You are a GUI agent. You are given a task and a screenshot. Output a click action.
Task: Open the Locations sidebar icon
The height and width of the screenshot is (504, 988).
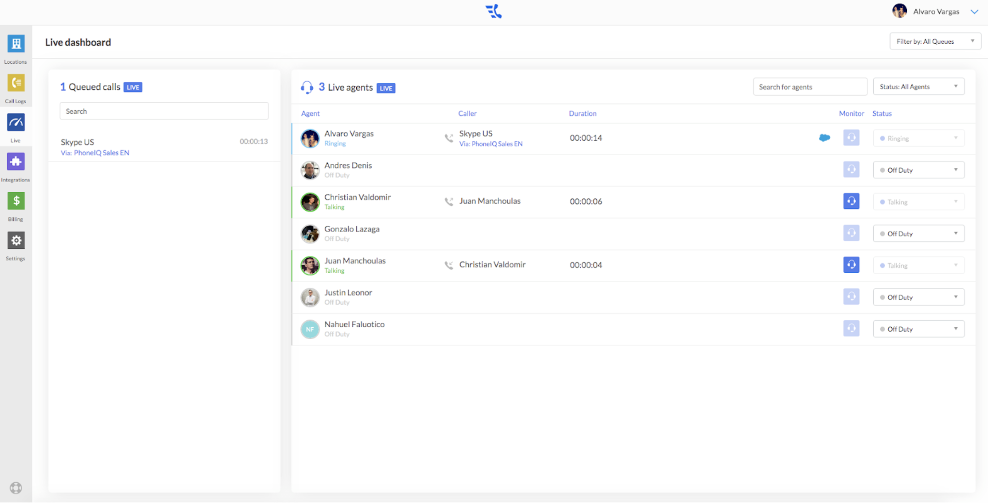point(16,44)
